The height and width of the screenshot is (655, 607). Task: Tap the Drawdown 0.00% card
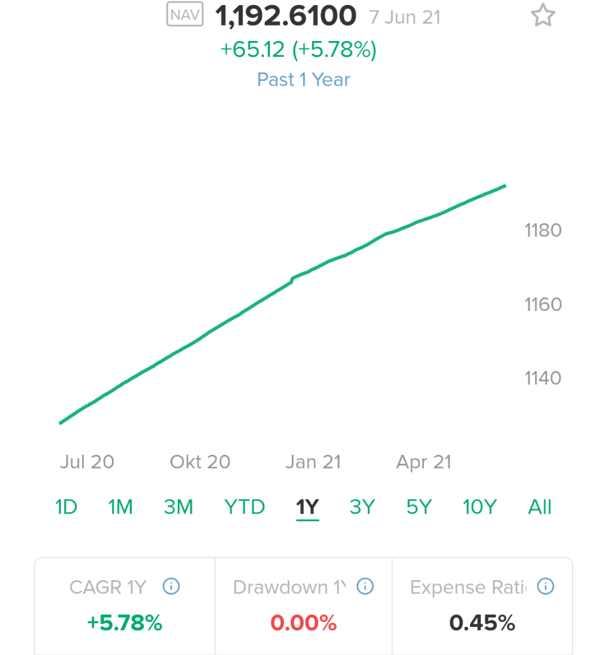click(x=303, y=606)
